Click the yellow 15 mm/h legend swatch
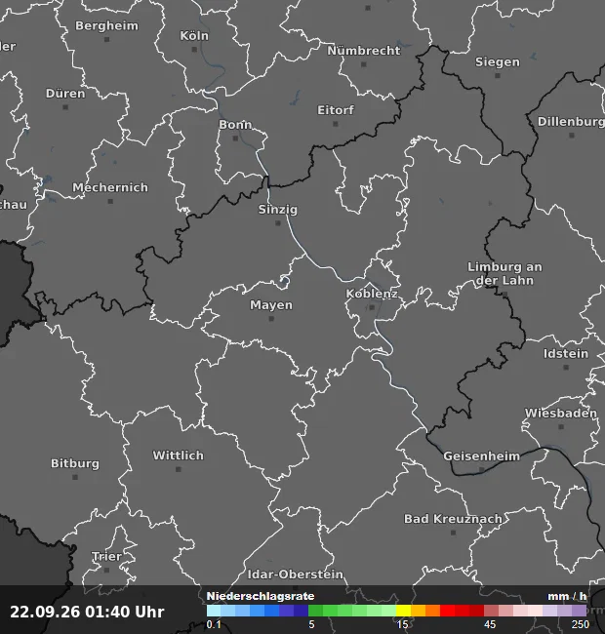605x634 pixels. tap(403, 611)
